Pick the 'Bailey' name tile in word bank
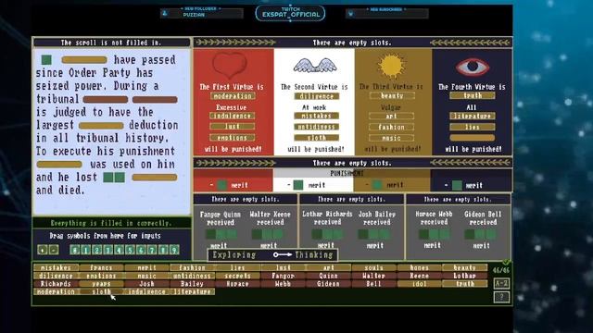Image resolution: width=593 pixels, height=333 pixels. [192, 284]
